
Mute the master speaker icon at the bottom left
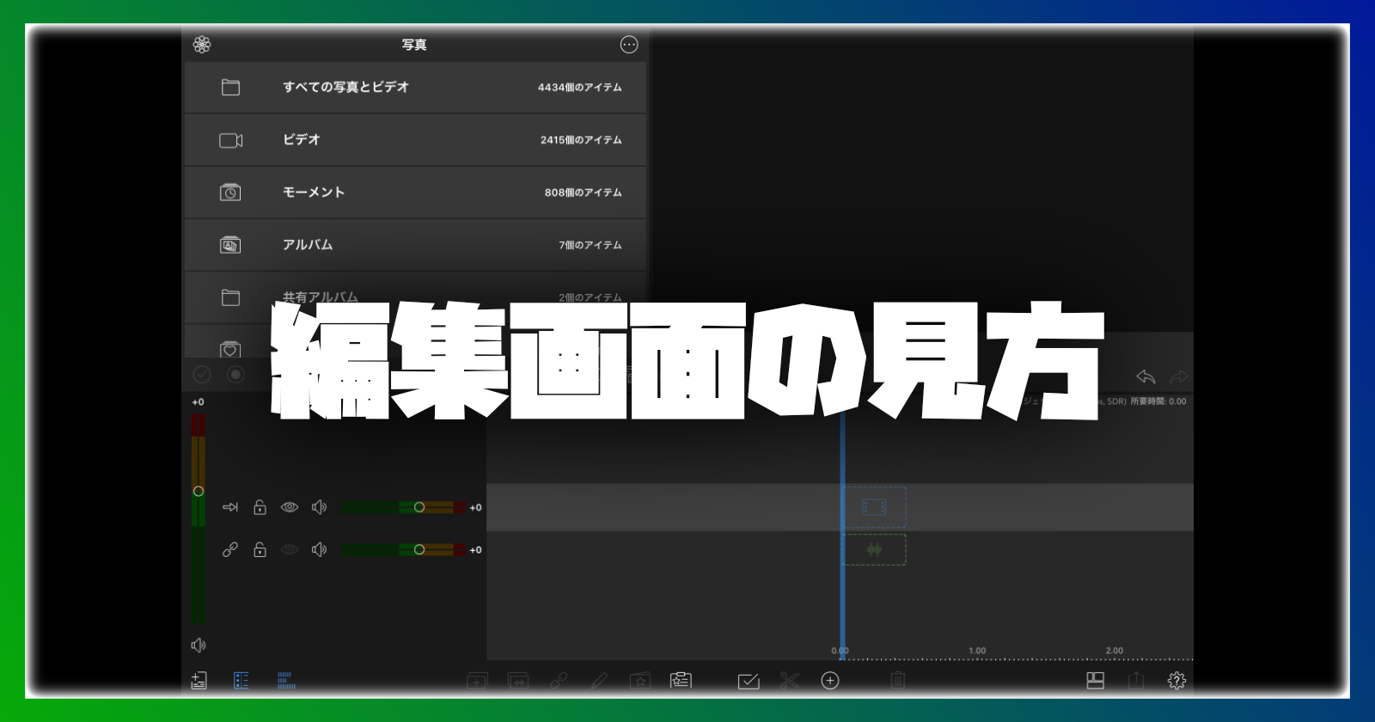point(199,645)
